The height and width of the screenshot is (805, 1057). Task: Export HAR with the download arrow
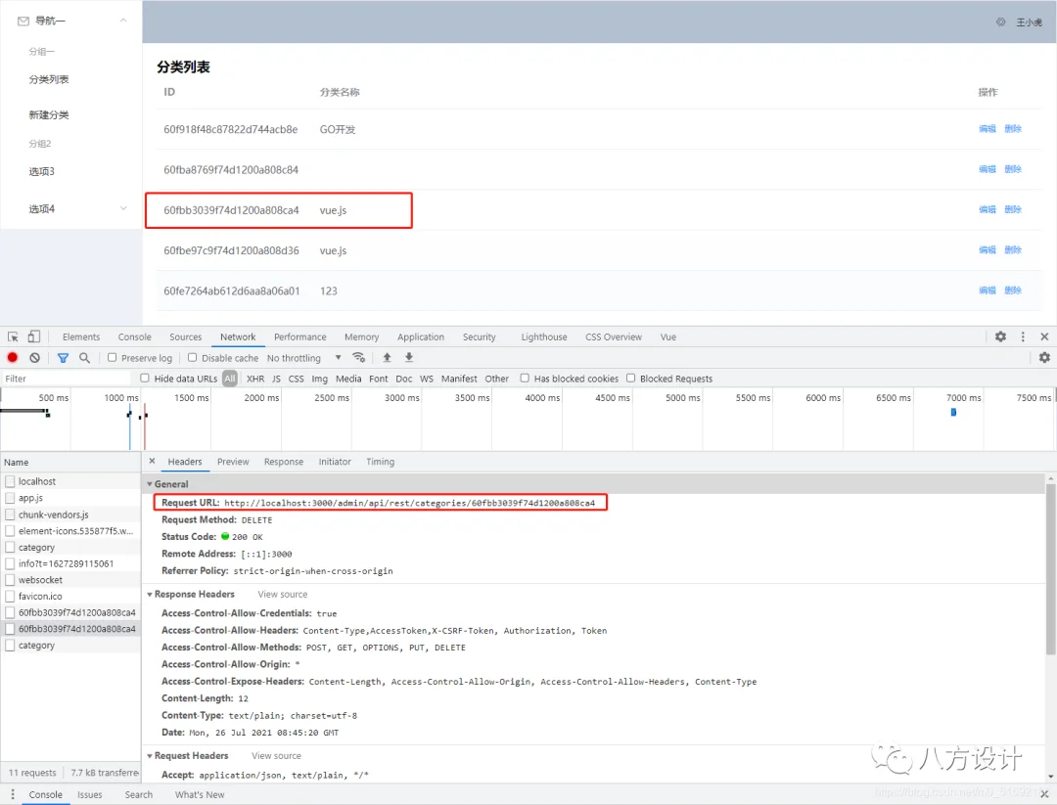pos(408,358)
